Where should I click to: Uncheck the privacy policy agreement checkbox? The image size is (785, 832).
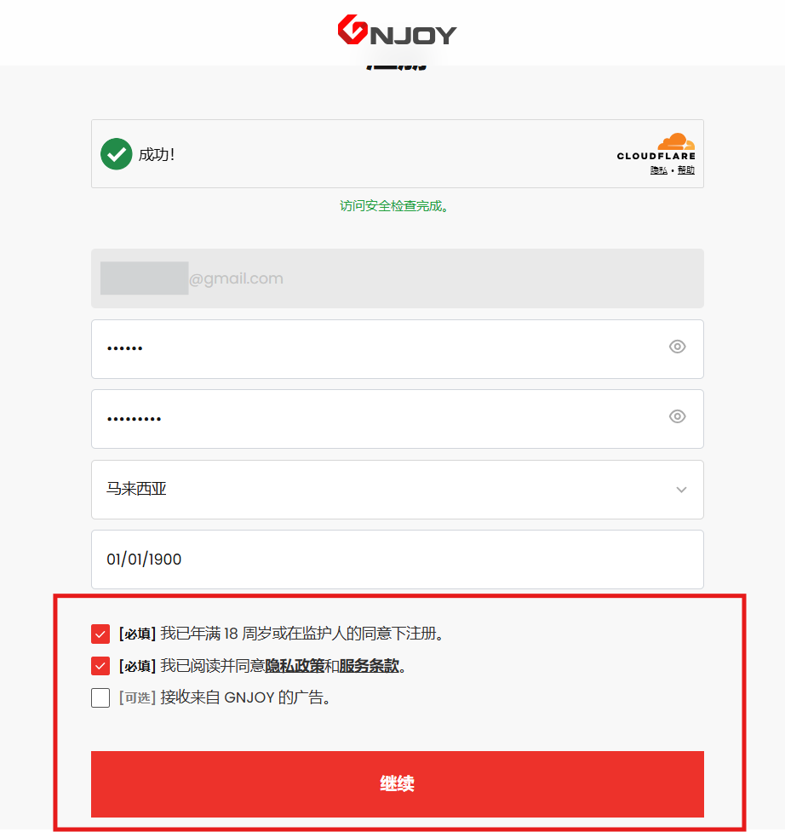click(100, 666)
